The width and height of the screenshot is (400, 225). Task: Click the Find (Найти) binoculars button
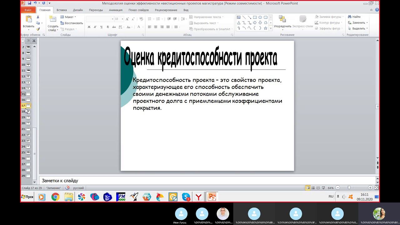point(354,17)
